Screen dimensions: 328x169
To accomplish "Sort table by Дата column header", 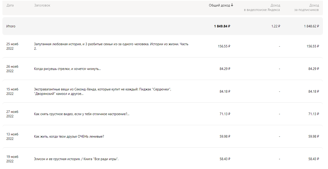I will pyautogui.click(x=10, y=5).
